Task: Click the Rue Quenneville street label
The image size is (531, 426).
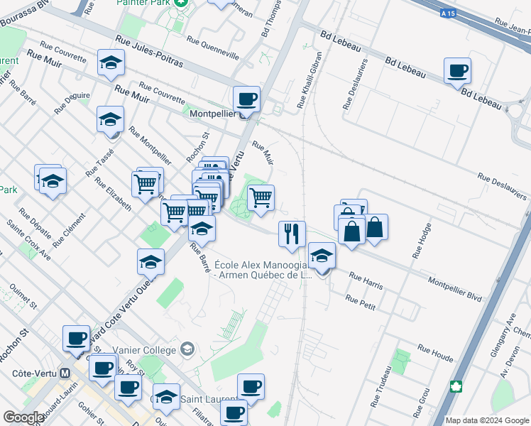Action: click(x=213, y=48)
